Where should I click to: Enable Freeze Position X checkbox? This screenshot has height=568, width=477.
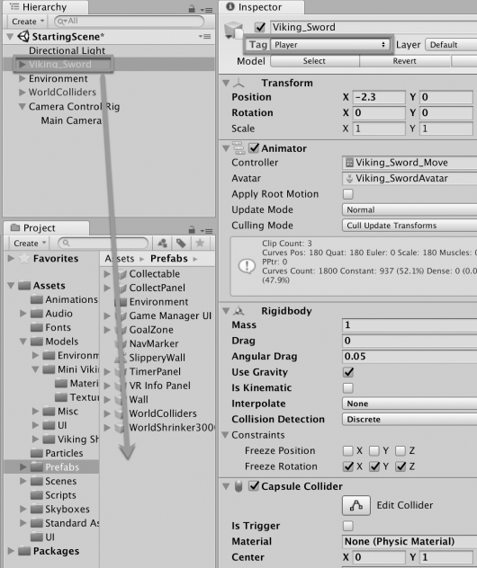[348, 450]
